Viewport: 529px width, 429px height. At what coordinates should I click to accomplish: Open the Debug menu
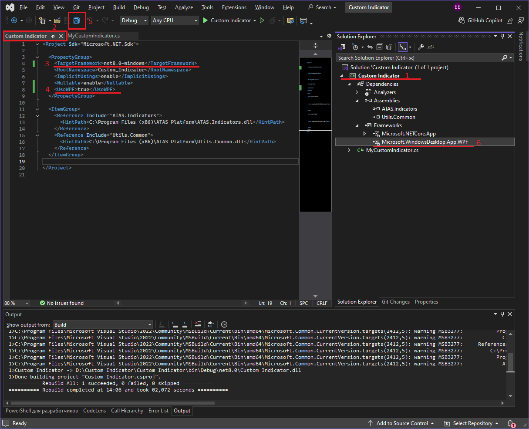141,7
